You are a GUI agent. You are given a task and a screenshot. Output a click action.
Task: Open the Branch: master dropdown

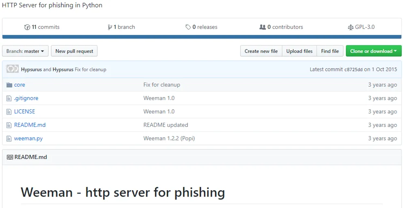coord(25,51)
